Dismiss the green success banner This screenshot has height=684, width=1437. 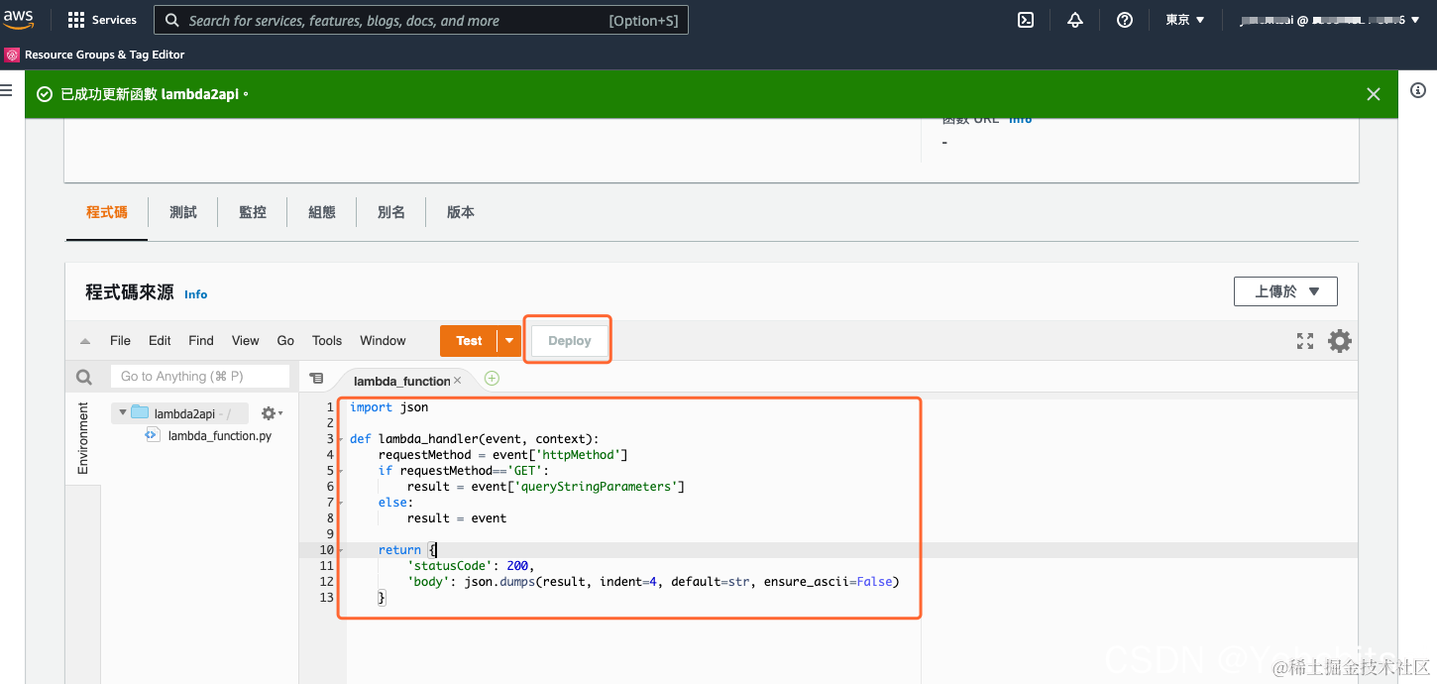pos(1374,94)
